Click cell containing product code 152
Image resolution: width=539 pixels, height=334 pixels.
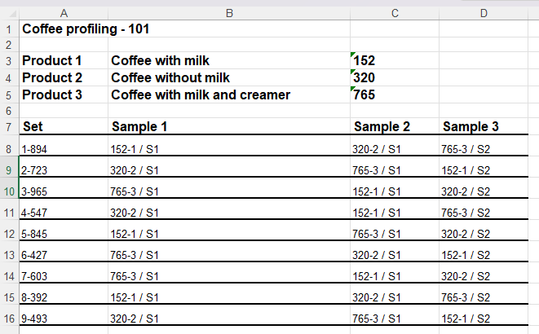[364, 61]
